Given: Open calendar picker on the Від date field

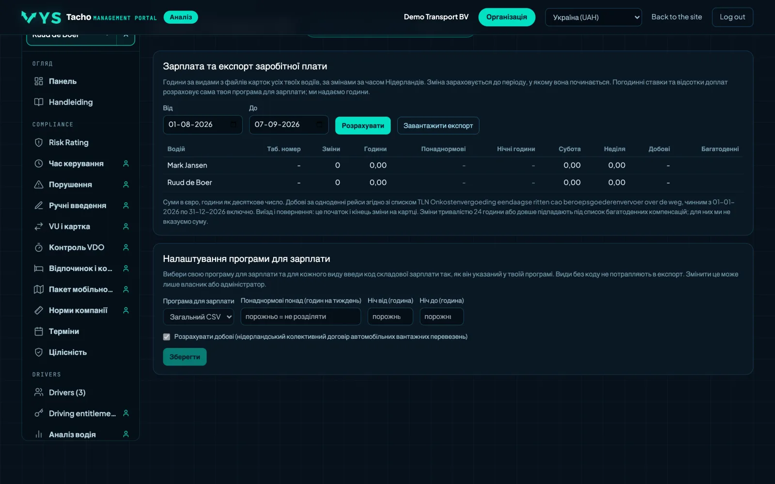Looking at the screenshot, I should [x=233, y=125].
